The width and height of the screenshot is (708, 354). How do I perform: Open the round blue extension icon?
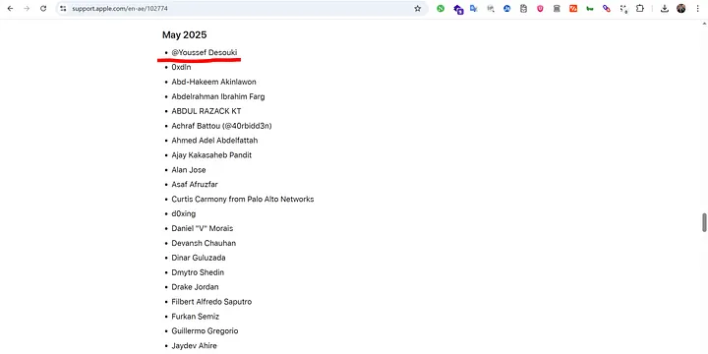[x=507, y=9]
